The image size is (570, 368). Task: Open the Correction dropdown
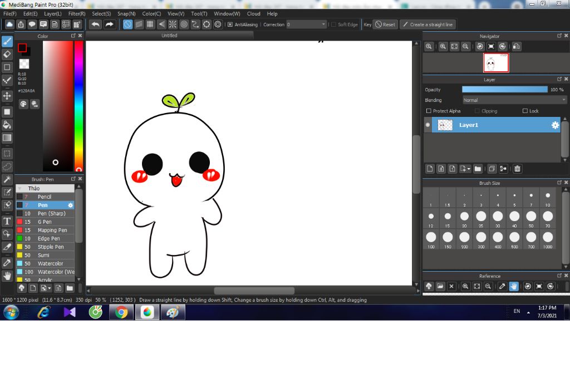pyautogui.click(x=307, y=24)
